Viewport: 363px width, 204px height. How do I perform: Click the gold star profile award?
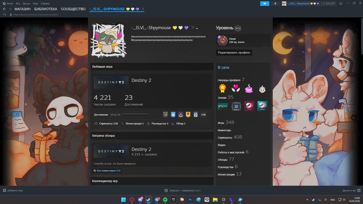tap(223, 89)
